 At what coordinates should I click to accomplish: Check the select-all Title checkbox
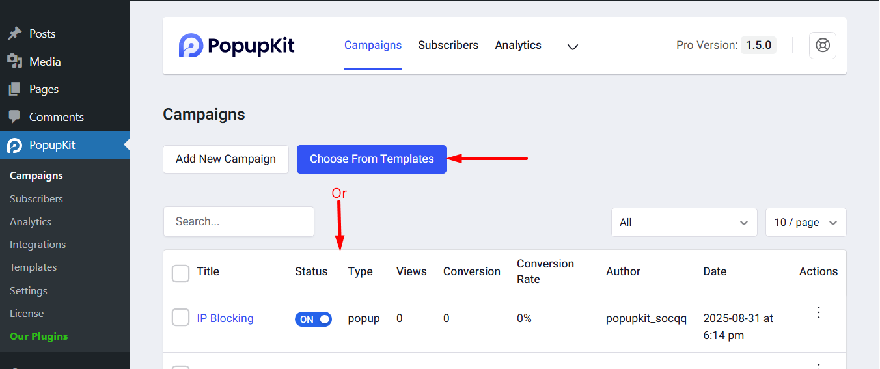click(180, 273)
